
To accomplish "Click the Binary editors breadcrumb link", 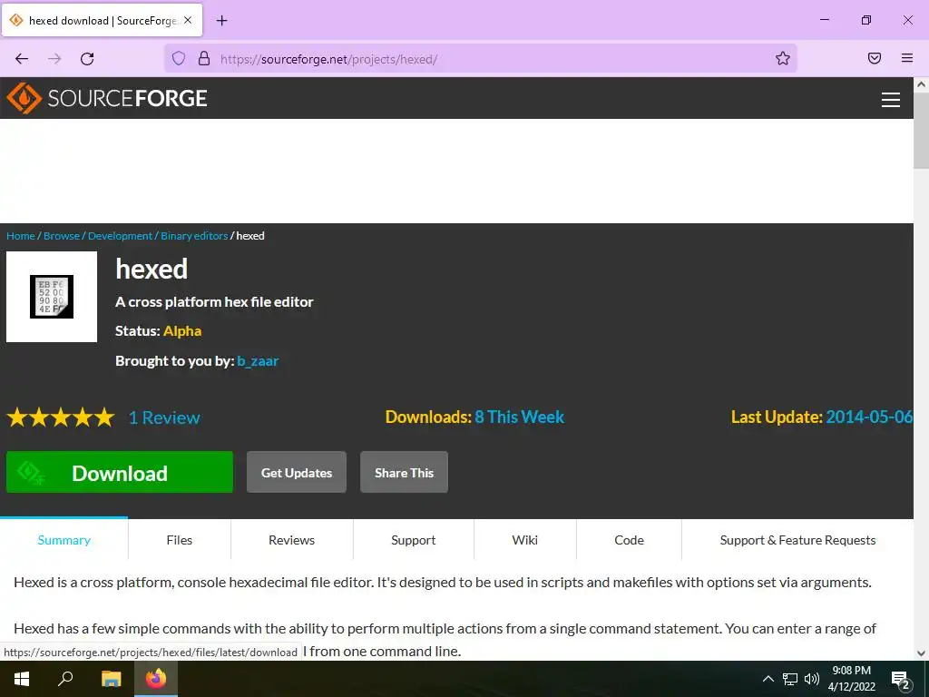I will click(x=194, y=236).
